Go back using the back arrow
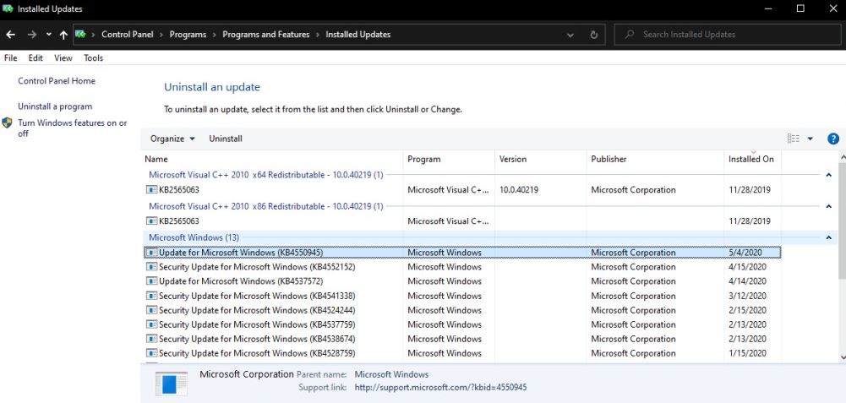Screen dimensions: 846x403 pyautogui.click(x=10, y=35)
